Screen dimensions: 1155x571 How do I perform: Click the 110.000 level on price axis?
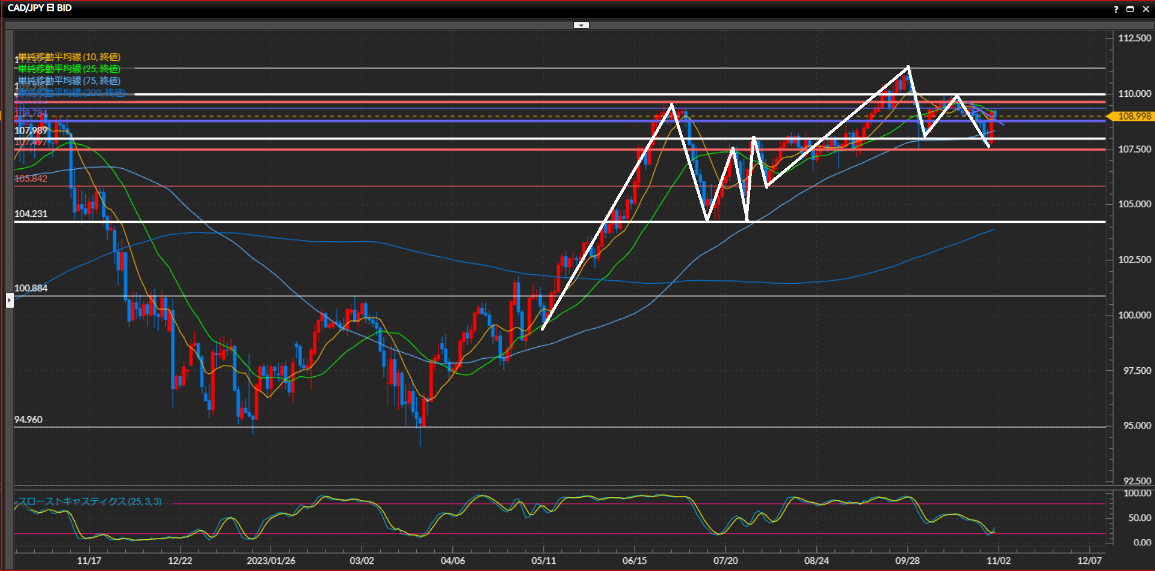(1134, 94)
